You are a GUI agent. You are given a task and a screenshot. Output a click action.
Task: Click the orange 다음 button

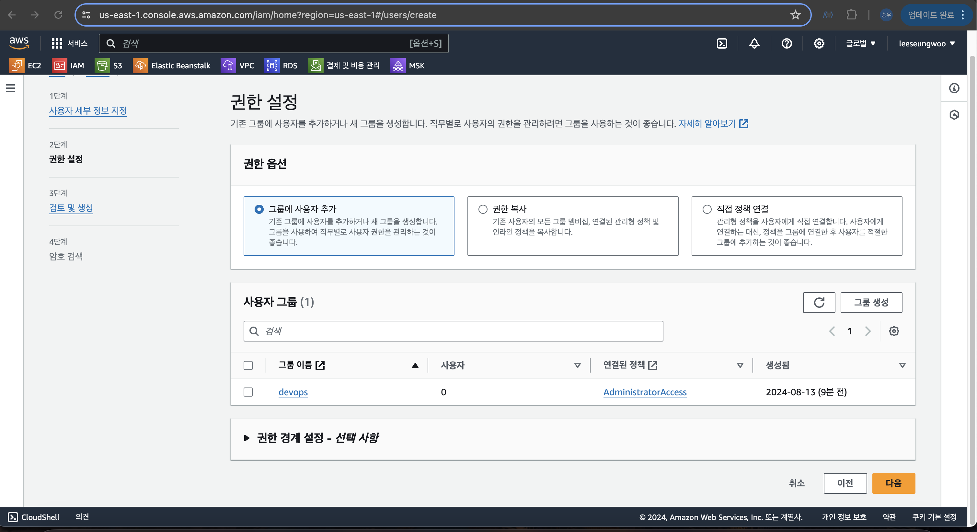[893, 483]
